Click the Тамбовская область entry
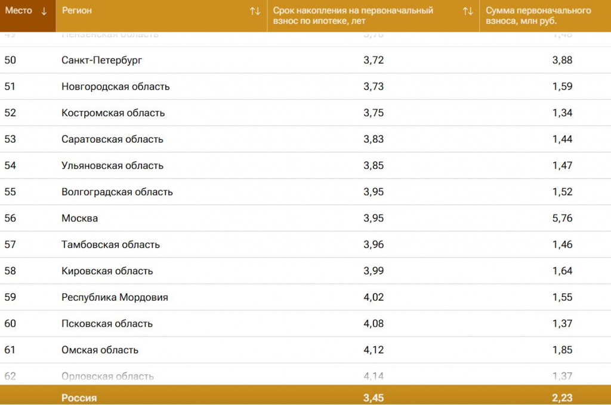 pyautogui.click(x=110, y=245)
